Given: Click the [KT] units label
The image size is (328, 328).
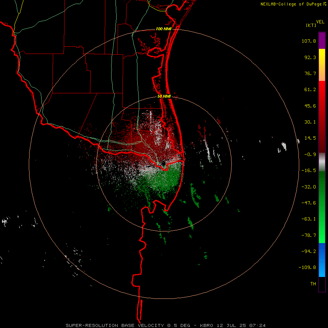Looking at the screenshot, I should pyautogui.click(x=311, y=25).
